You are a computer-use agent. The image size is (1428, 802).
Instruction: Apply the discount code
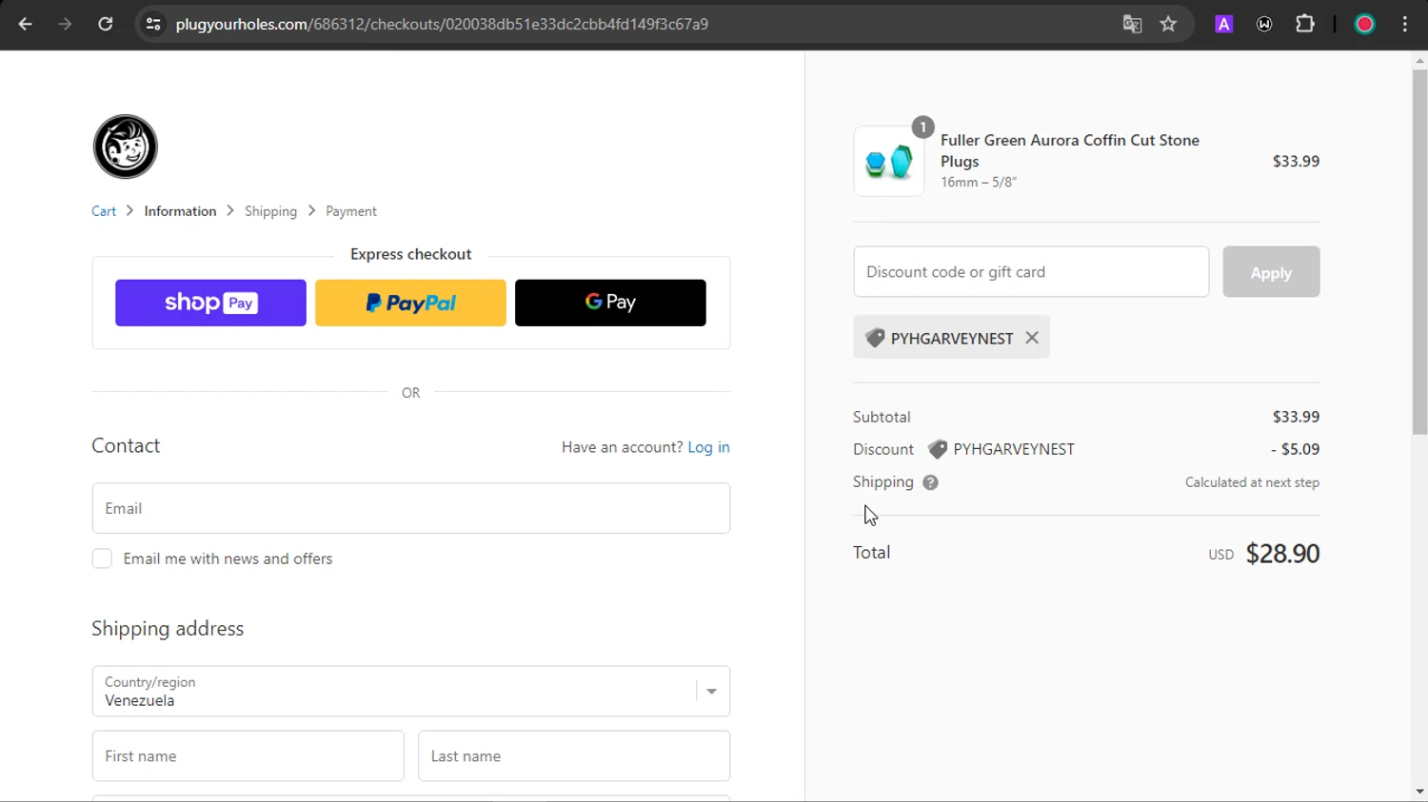pos(1271,272)
